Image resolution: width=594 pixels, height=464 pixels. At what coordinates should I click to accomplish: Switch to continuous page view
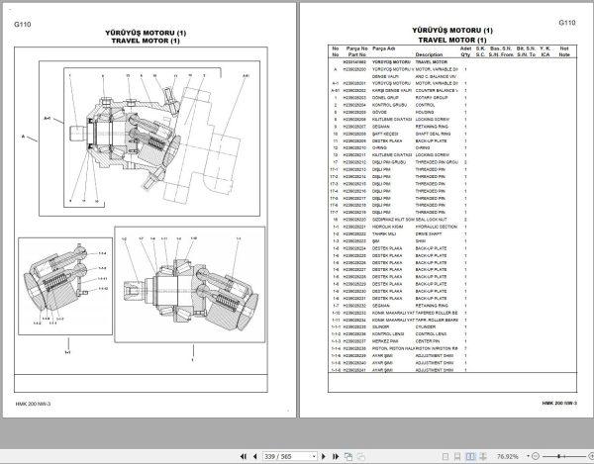(x=457, y=456)
